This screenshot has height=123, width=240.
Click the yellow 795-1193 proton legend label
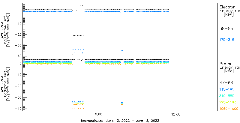228,102
